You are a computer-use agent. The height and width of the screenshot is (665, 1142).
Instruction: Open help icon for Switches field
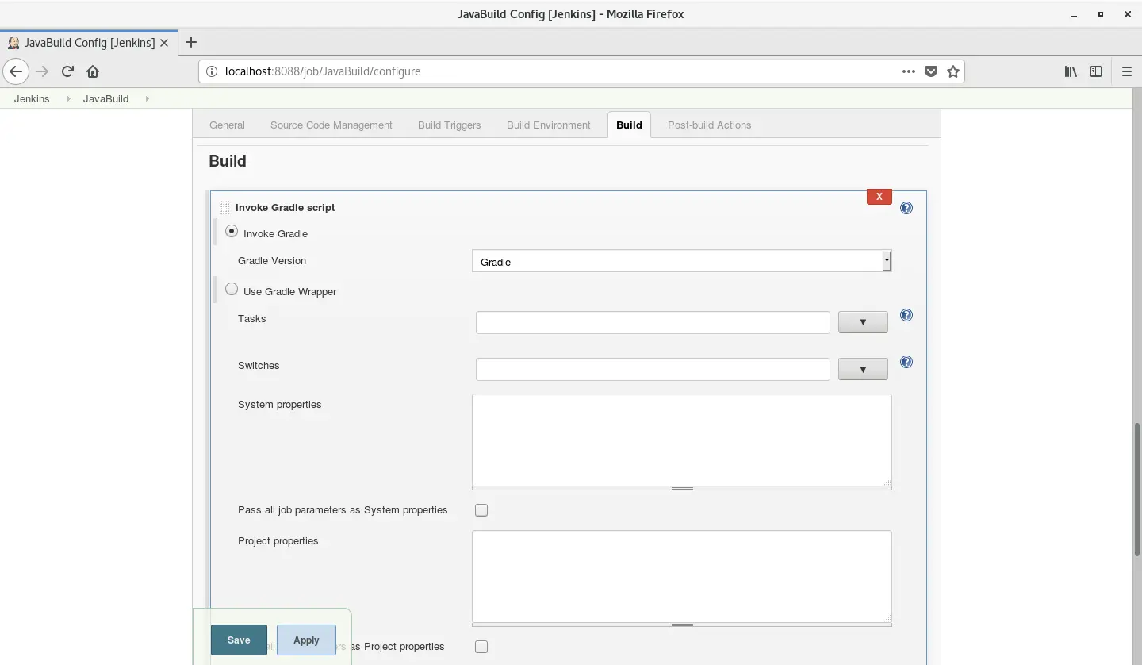coord(906,362)
